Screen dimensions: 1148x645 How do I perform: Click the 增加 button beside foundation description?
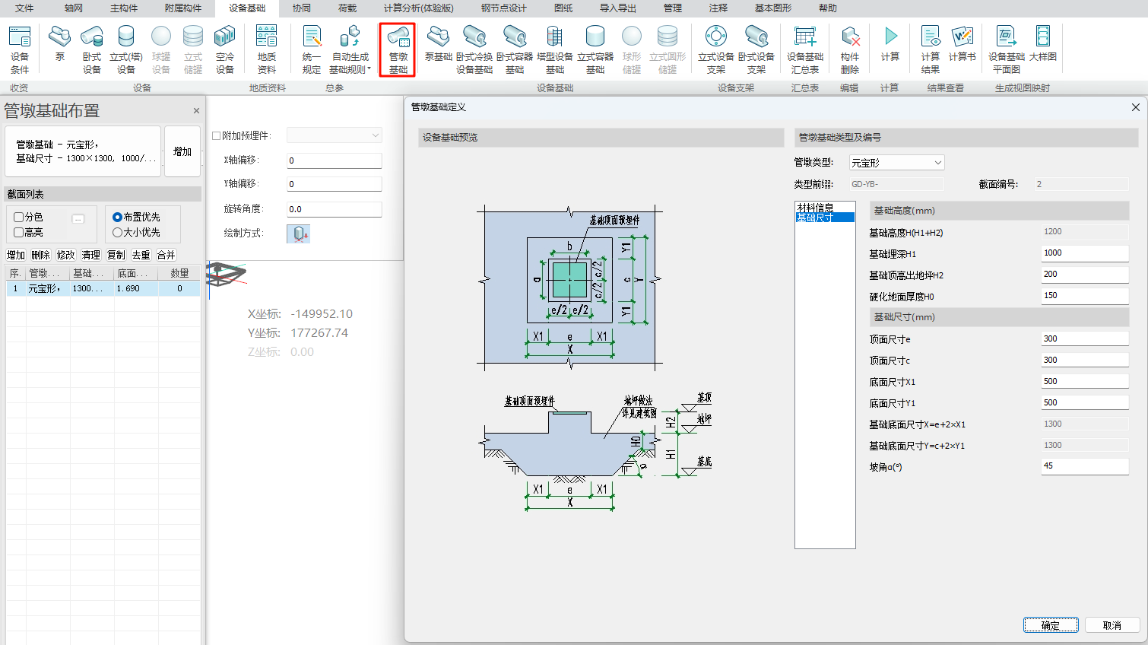(182, 152)
